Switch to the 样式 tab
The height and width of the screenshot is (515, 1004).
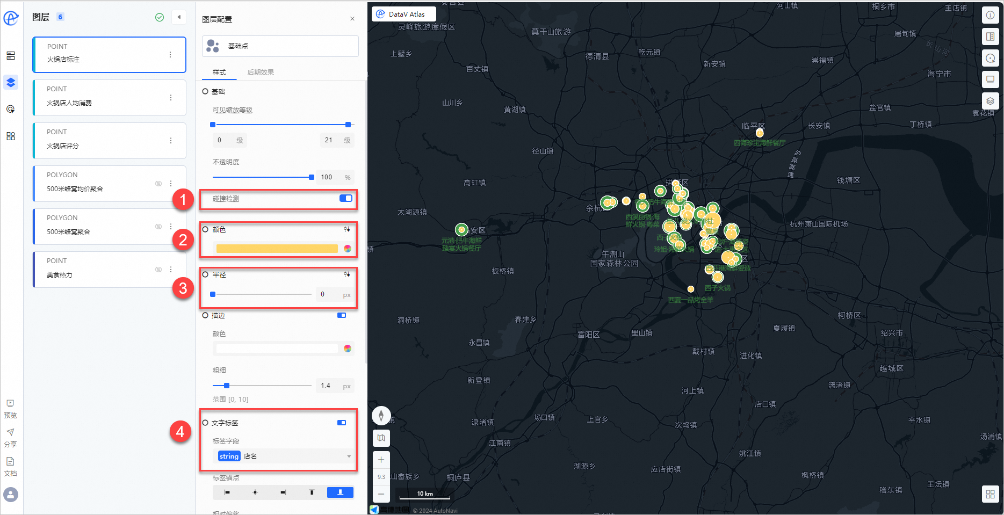tap(219, 72)
